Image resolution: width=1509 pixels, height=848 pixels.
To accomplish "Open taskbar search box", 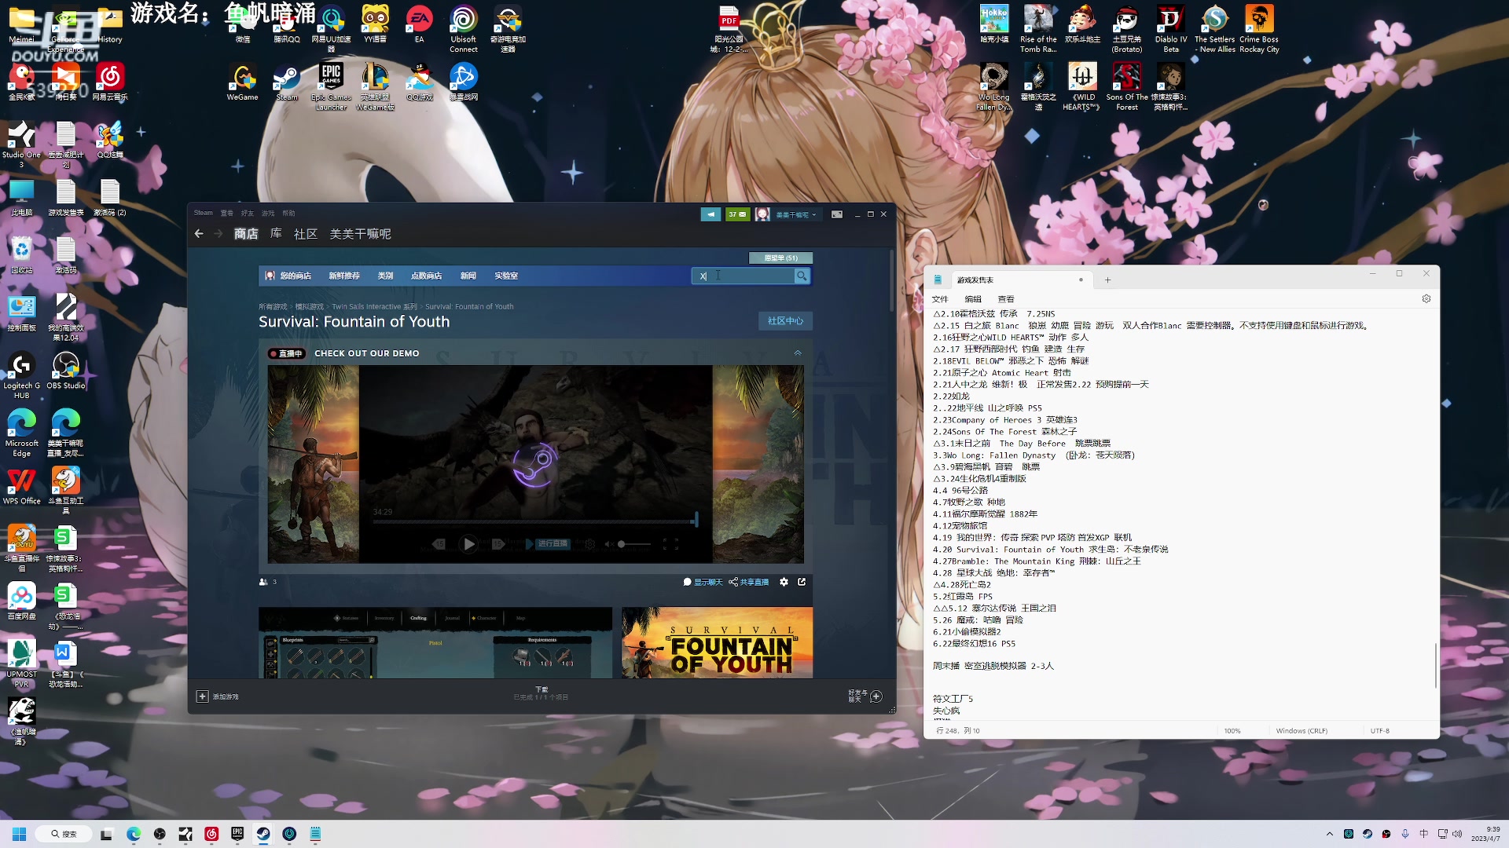I will pos(65,834).
